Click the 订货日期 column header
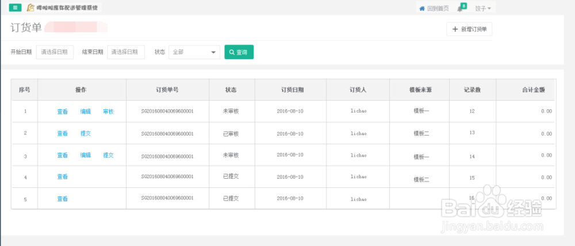This screenshot has width=575, height=246. coord(293,90)
